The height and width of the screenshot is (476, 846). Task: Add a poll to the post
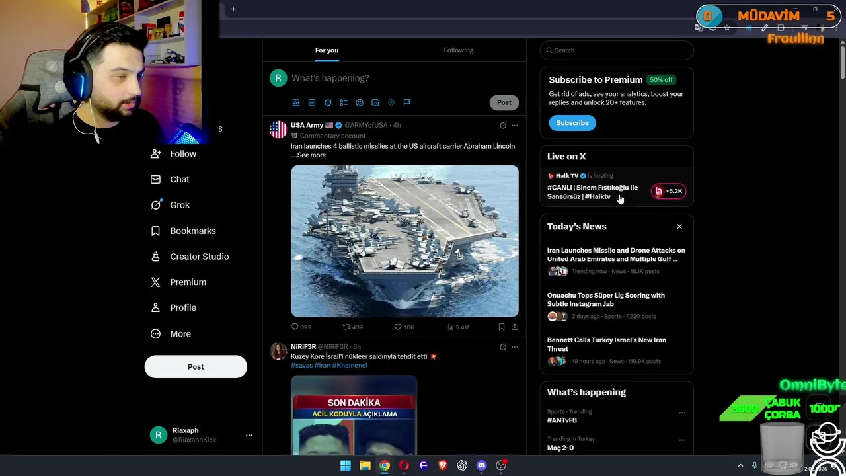click(x=344, y=102)
